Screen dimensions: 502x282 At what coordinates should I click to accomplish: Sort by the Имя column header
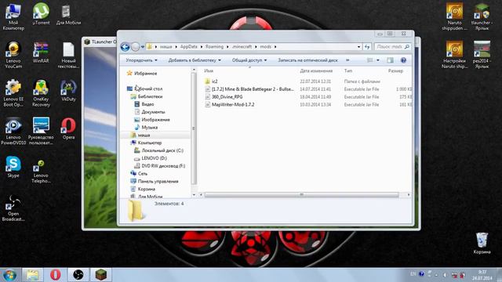pyautogui.click(x=209, y=70)
